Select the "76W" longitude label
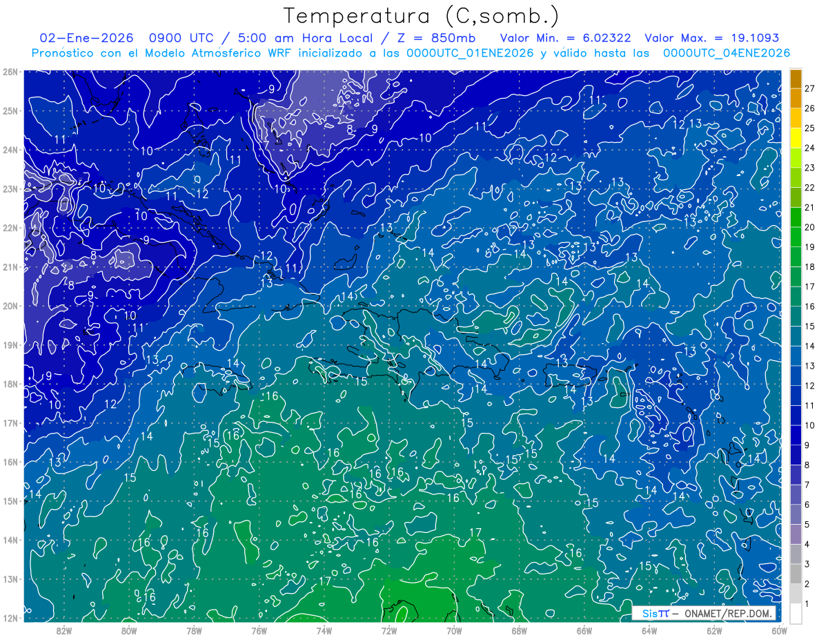Image resolution: width=828 pixels, height=640 pixels. [x=259, y=630]
